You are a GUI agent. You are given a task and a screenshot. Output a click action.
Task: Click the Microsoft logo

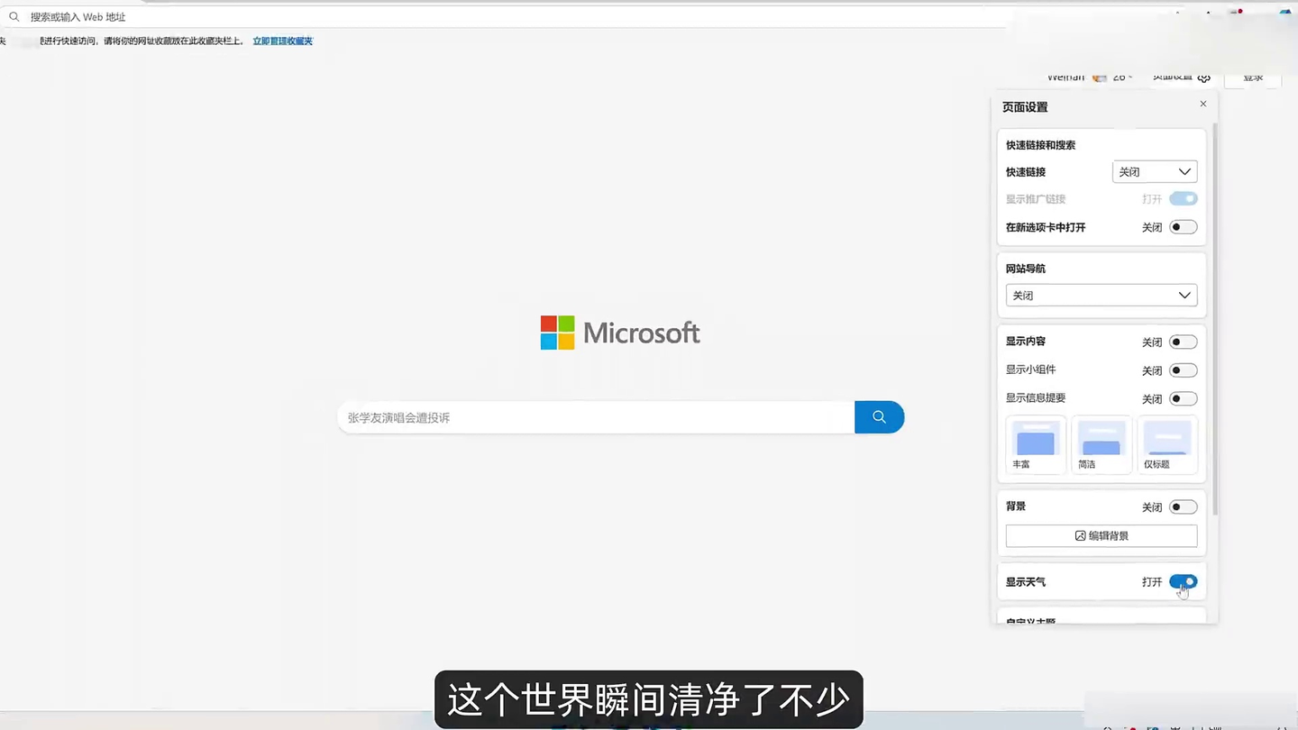tap(620, 333)
